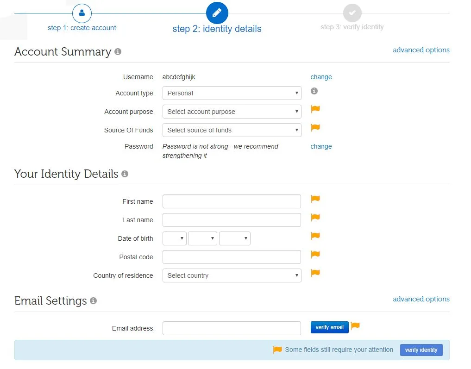Open the Account type dropdown
Image resolution: width=471 pixels, height=369 pixels.
click(x=232, y=93)
